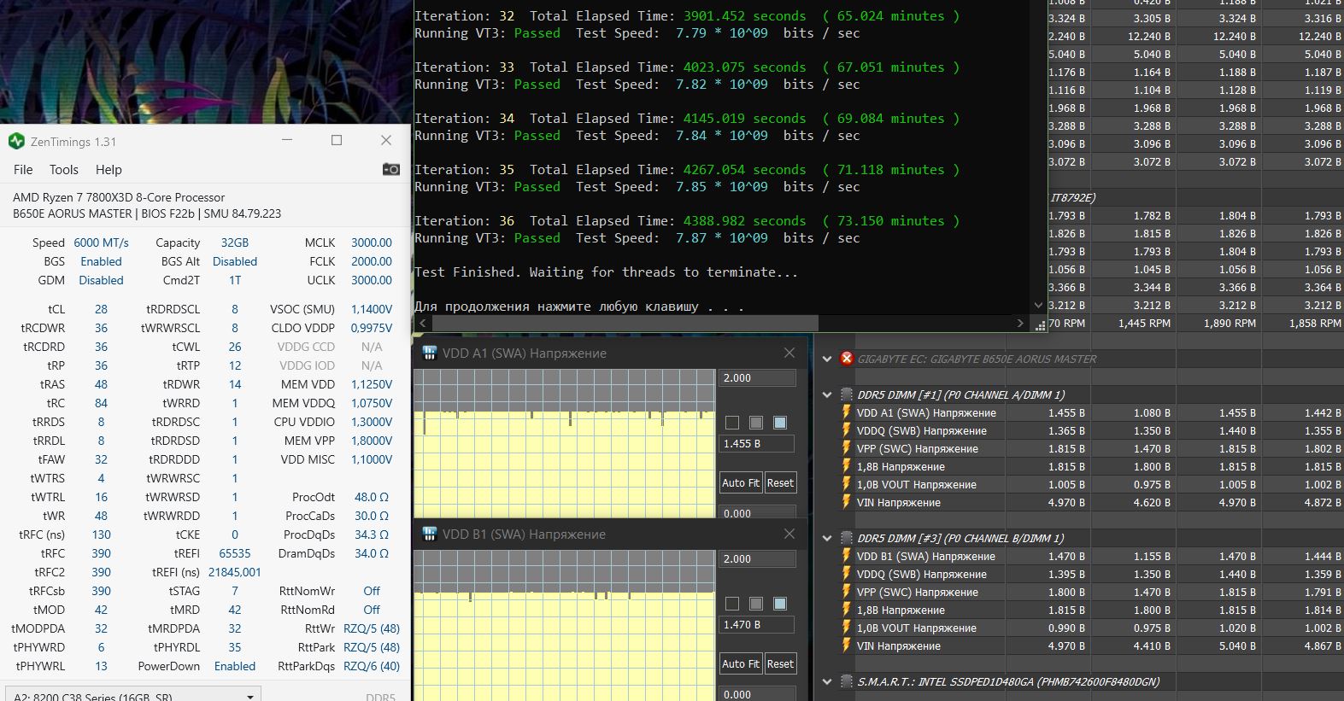Click the light blue color swatch in VDD B1 graph
1344x701 pixels.
[780, 604]
